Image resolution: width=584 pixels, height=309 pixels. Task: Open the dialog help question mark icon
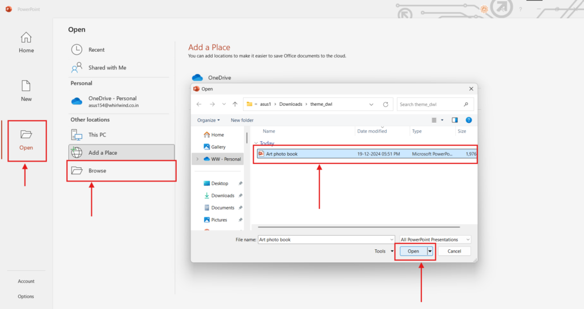[468, 120]
